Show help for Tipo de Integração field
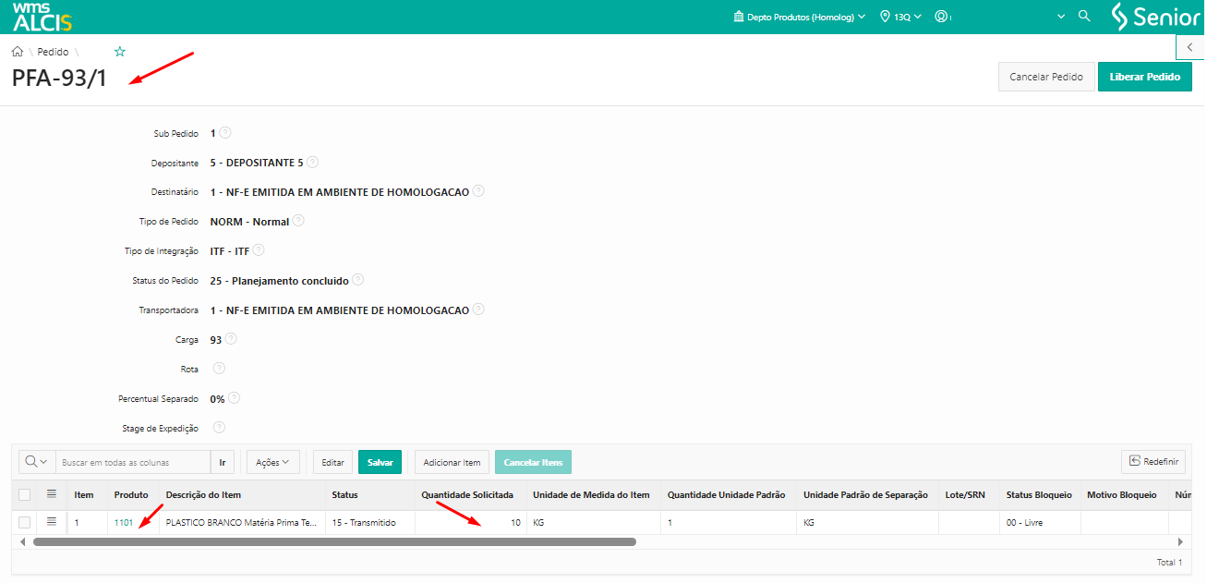1207x583 pixels. click(259, 250)
